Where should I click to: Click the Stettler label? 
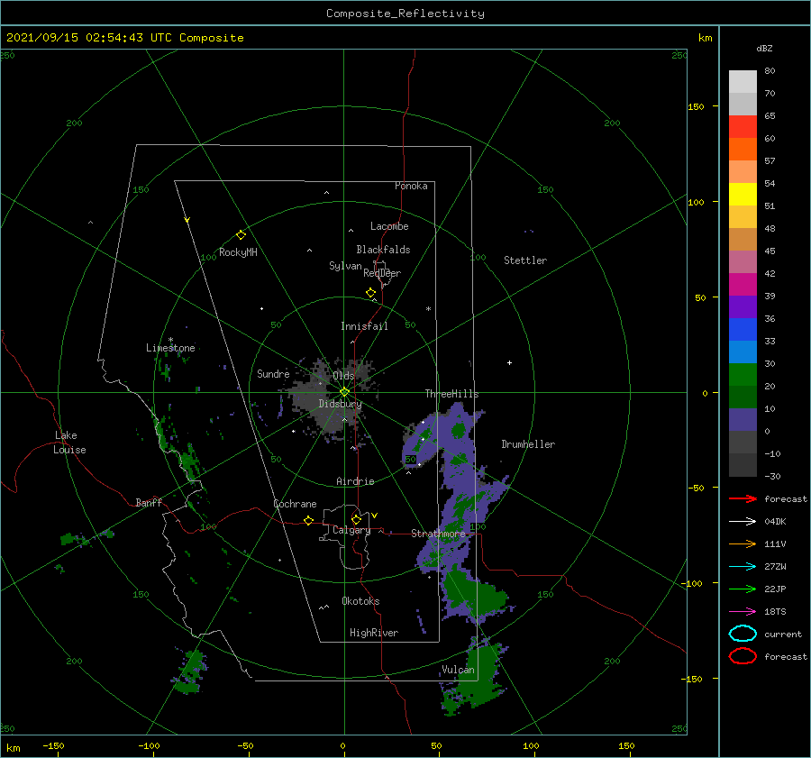(525, 260)
